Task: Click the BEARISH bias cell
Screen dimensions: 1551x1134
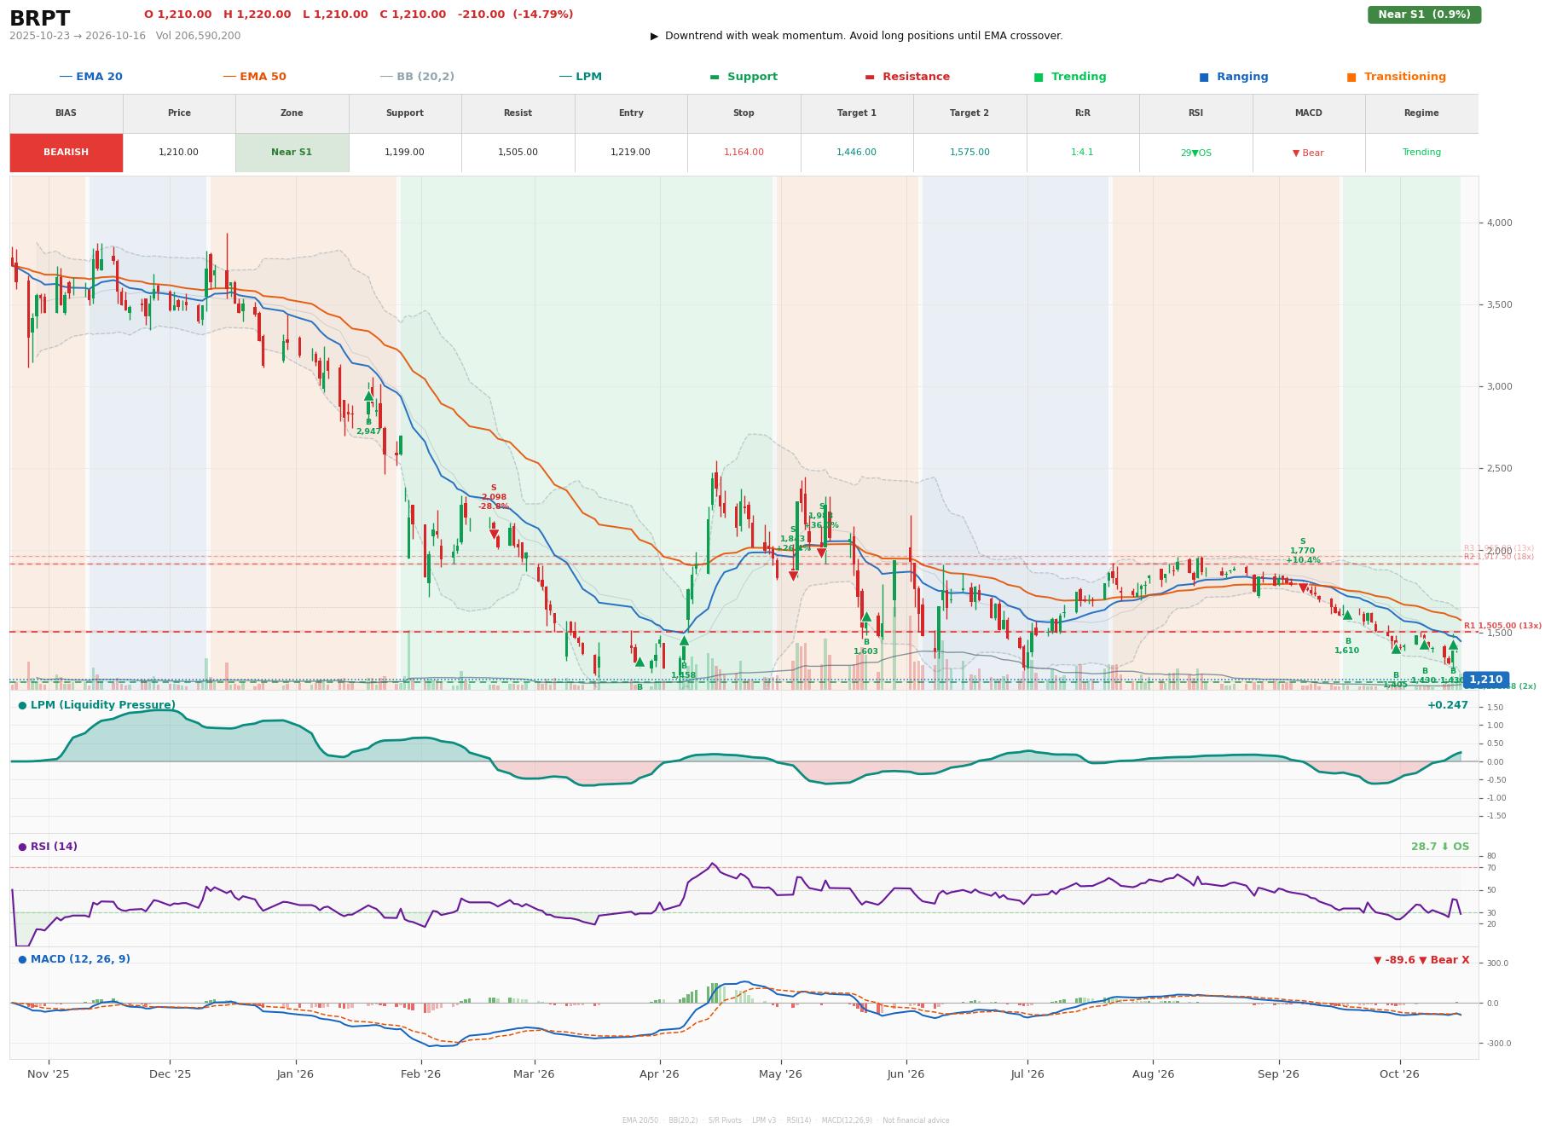Action: pos(66,153)
